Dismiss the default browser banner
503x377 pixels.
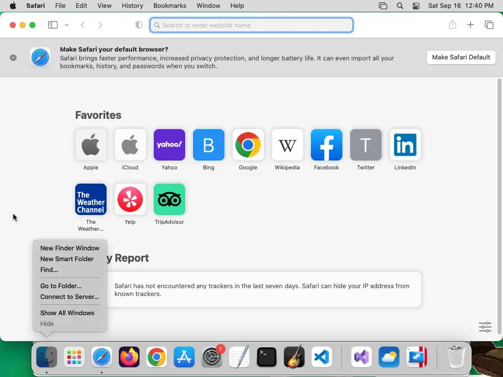tap(13, 58)
